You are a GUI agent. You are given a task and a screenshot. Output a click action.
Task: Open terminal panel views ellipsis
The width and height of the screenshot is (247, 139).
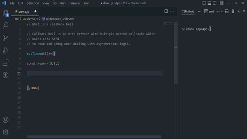[200, 11]
